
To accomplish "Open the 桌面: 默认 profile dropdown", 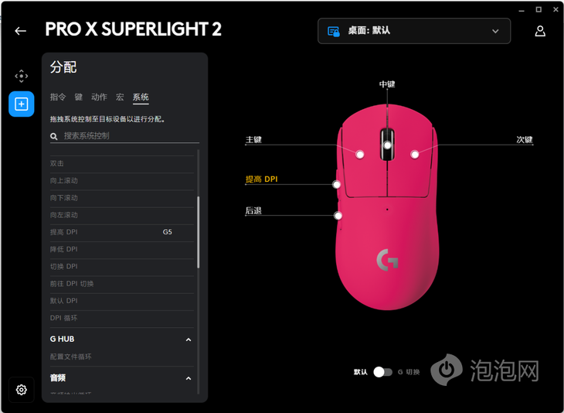I will 414,31.
